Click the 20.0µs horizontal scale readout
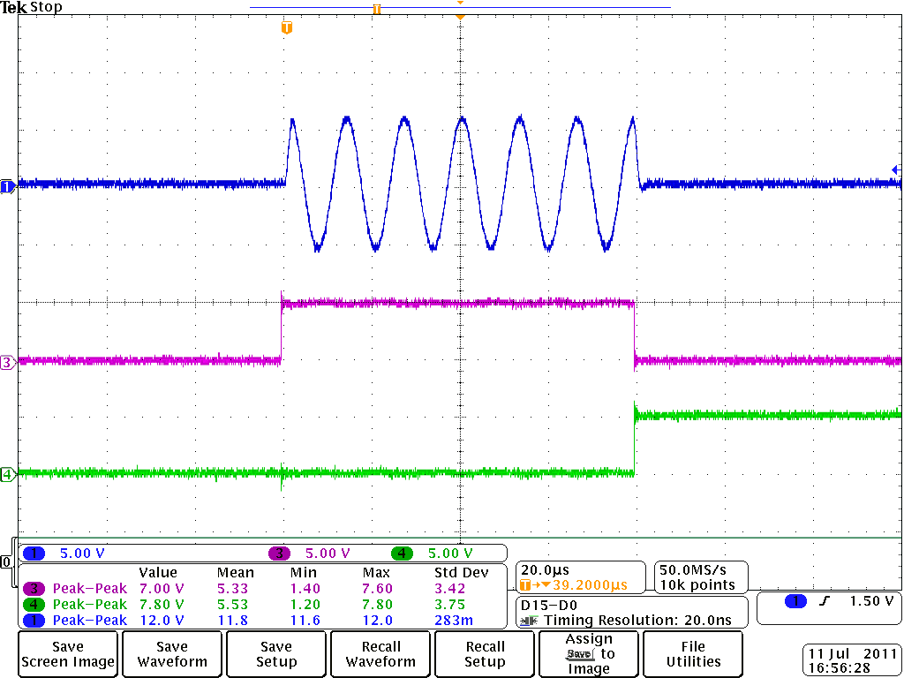The width and height of the screenshot is (904, 678). click(x=546, y=570)
